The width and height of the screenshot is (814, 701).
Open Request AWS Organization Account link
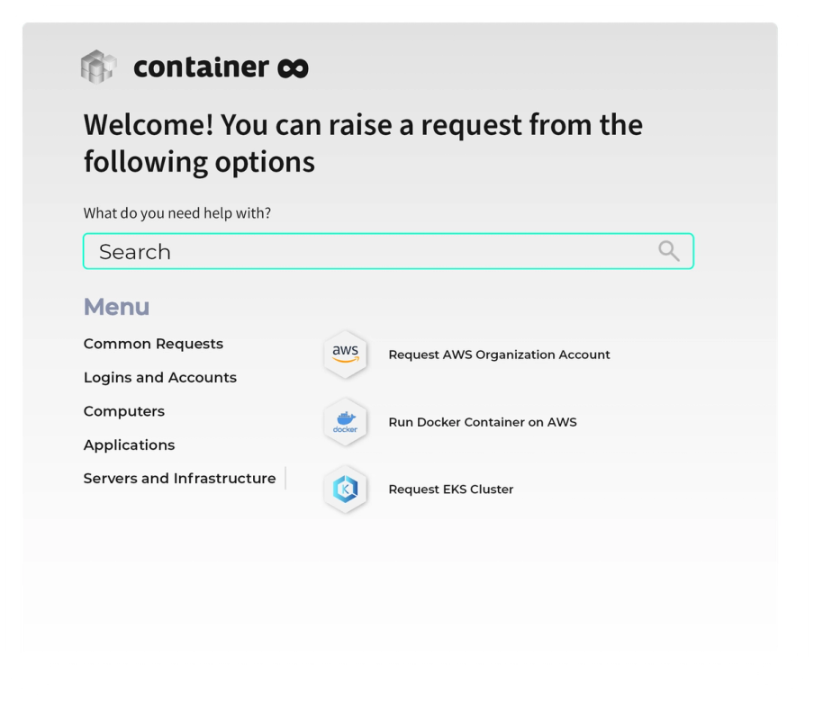pyautogui.click(x=499, y=355)
